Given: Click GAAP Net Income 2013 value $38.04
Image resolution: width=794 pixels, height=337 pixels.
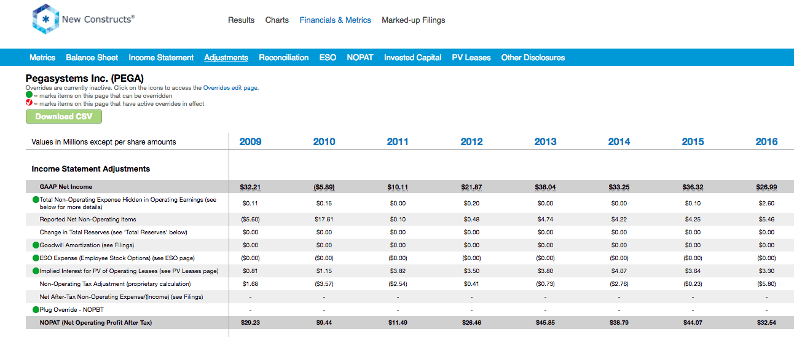Looking at the screenshot, I should [x=545, y=187].
